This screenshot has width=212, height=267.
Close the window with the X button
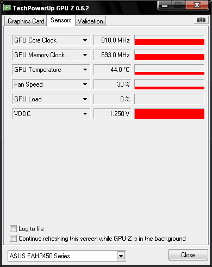[x=197, y=5]
